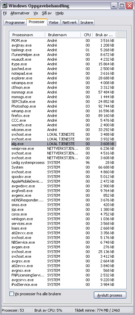Select the Photoshop.exe process row

(63, 106)
